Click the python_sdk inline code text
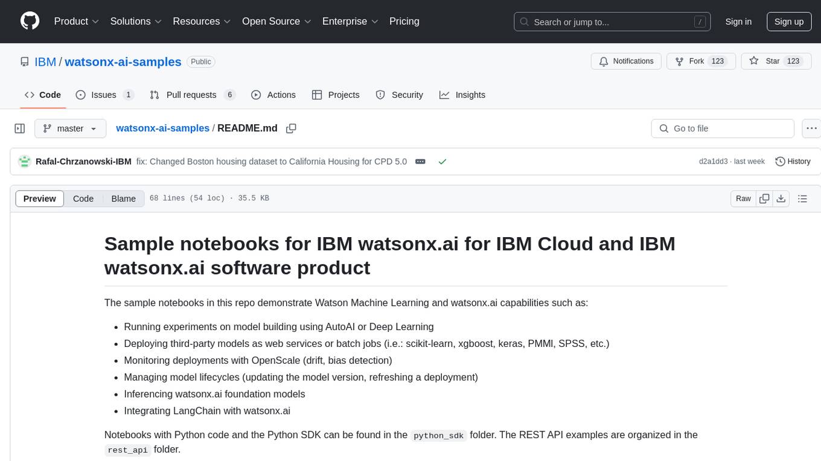The height and width of the screenshot is (461, 821). pyautogui.click(x=439, y=435)
